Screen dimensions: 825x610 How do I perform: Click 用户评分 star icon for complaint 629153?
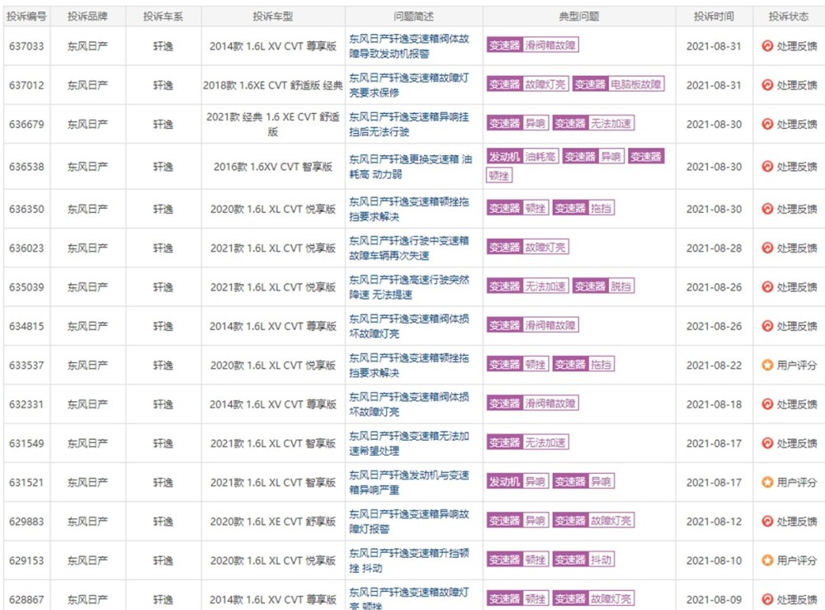coord(767,560)
